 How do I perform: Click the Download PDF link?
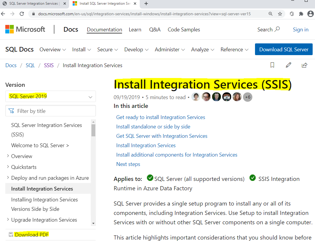click(32, 235)
